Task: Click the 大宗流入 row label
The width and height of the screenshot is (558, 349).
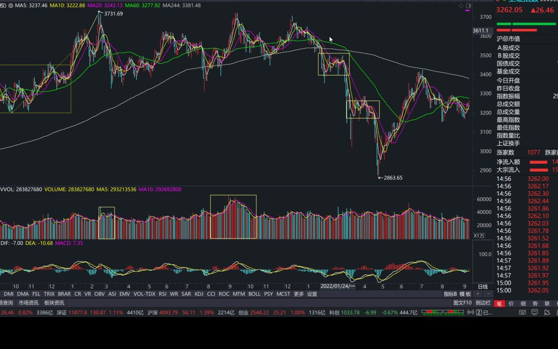Action: pos(508,170)
